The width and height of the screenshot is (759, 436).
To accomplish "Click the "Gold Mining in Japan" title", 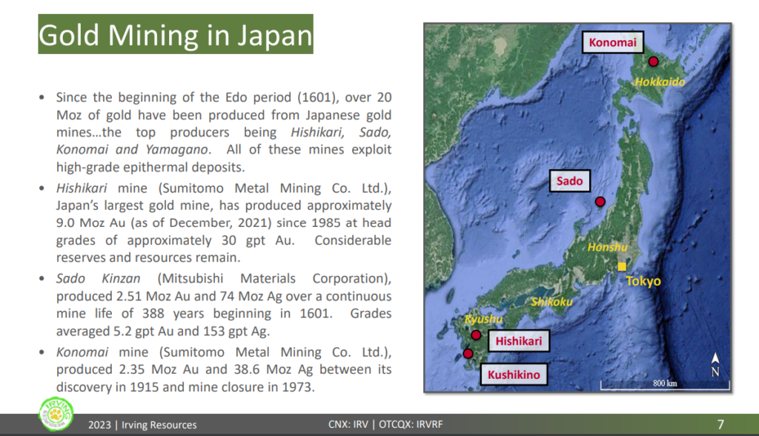I will click(176, 34).
